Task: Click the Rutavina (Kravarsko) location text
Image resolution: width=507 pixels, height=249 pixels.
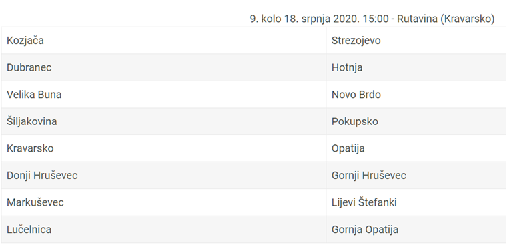Action: [x=446, y=19]
